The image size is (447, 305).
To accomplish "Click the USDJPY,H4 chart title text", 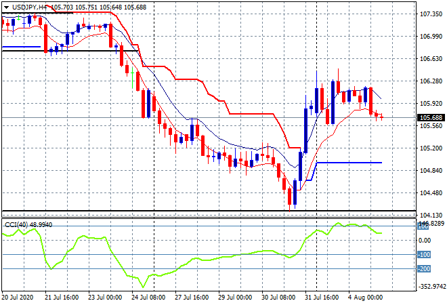I will point(29,7).
